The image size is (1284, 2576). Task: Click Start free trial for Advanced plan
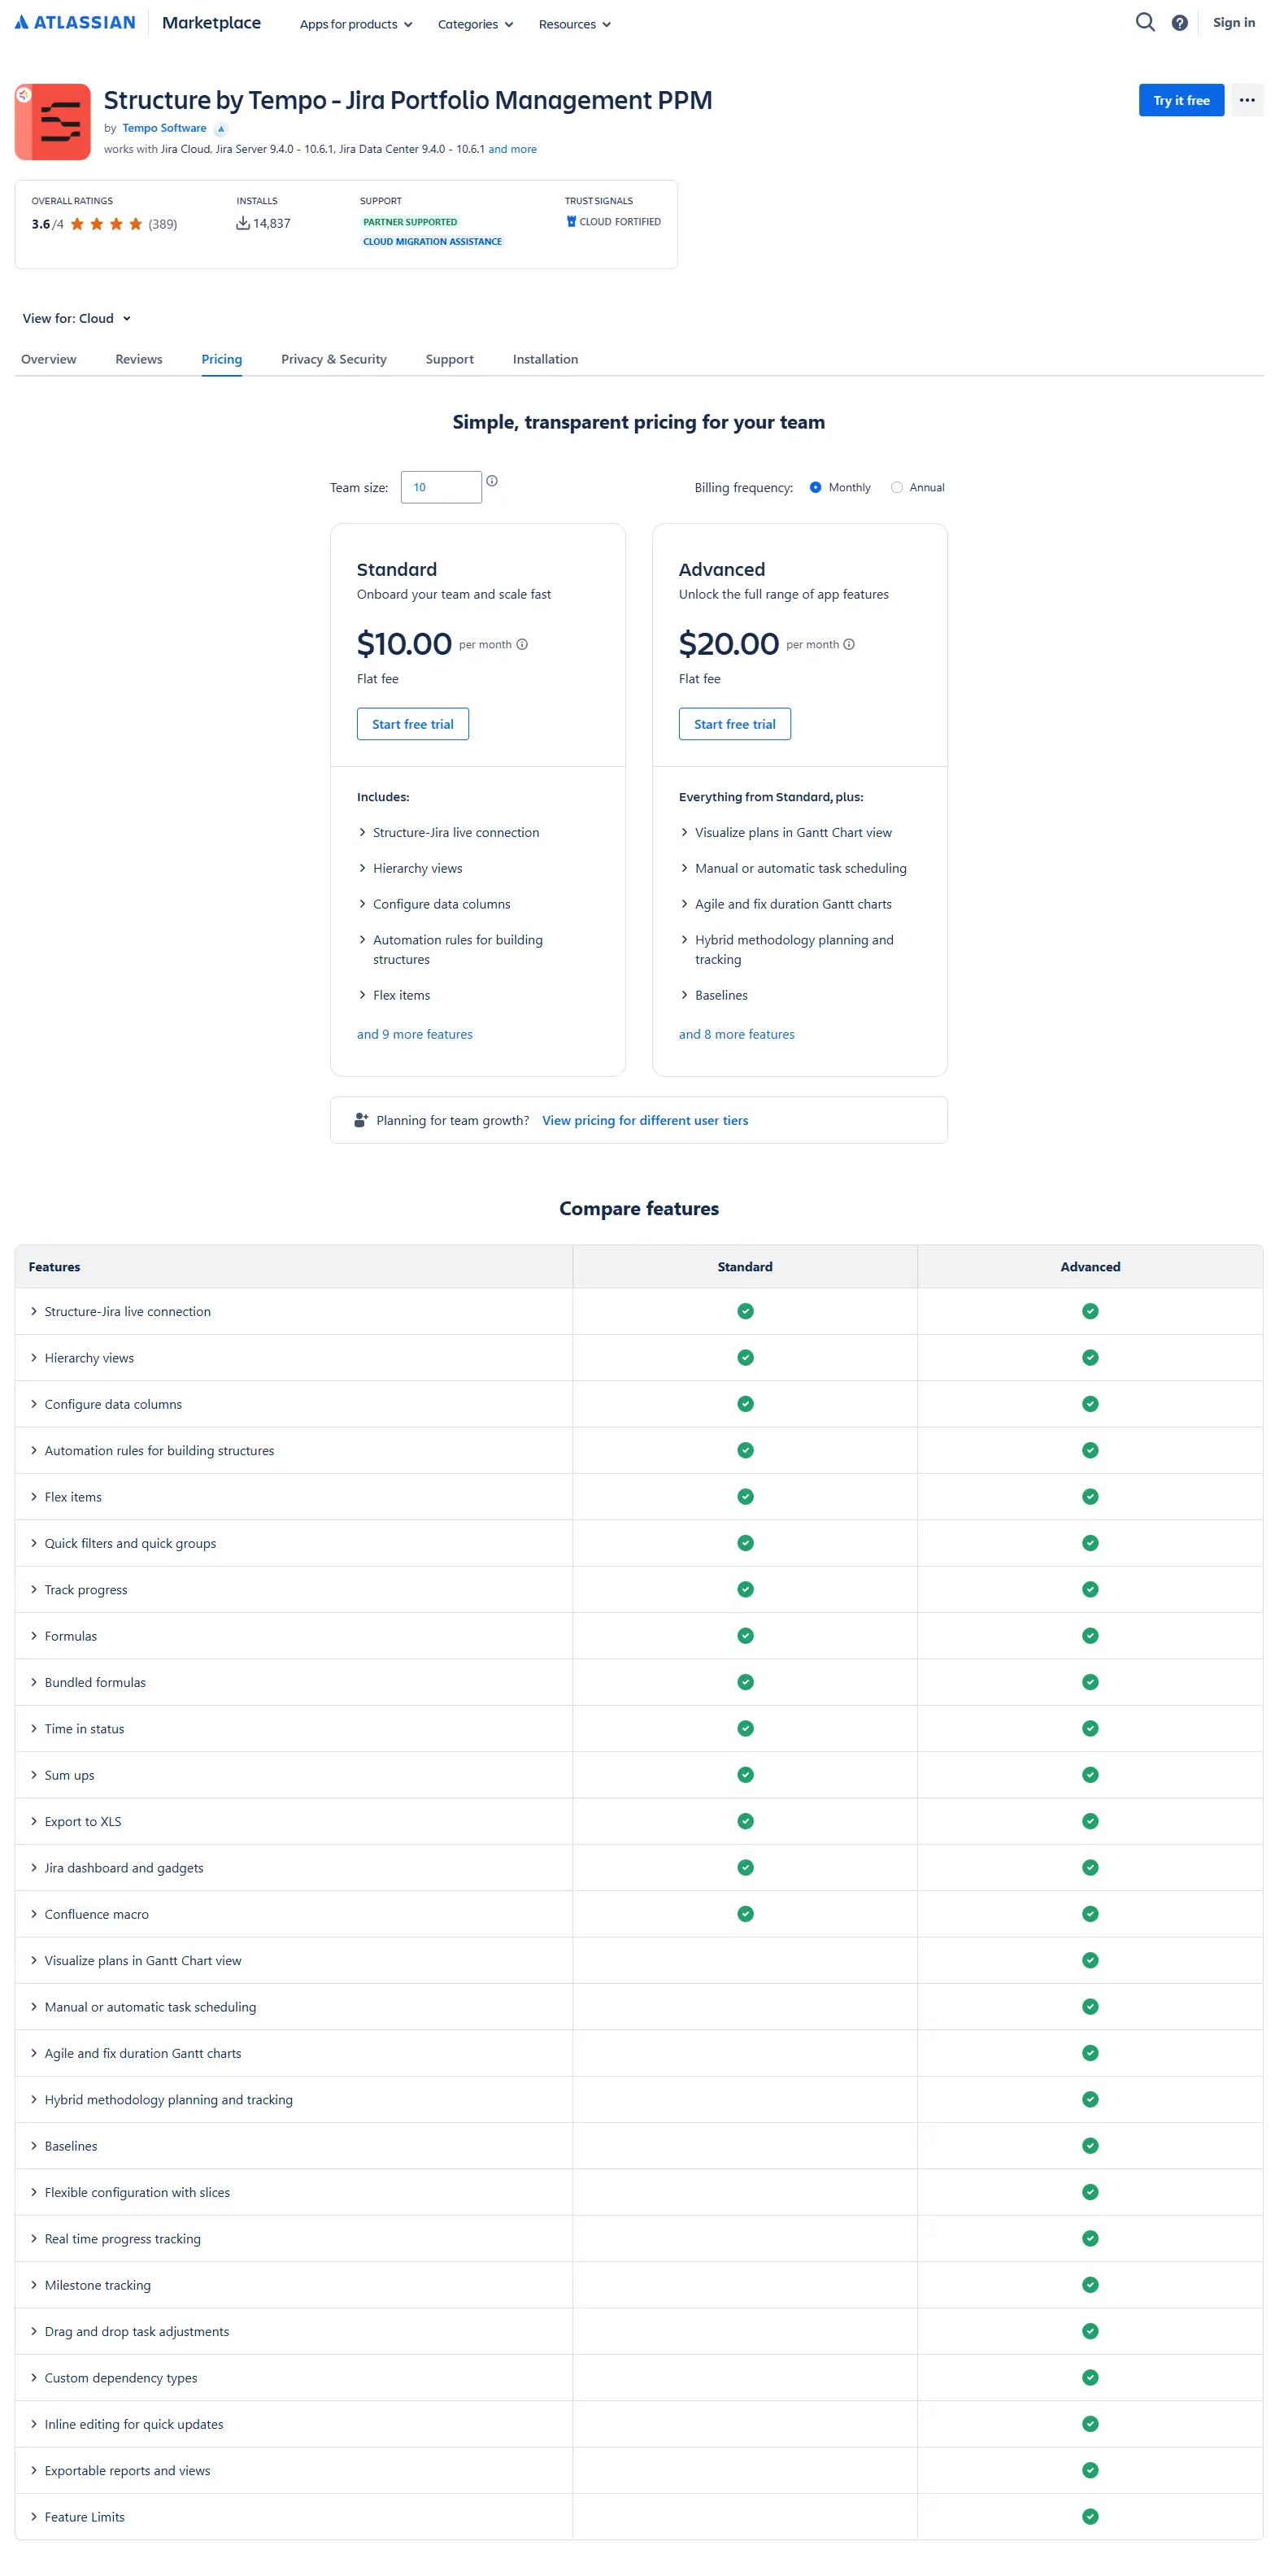[734, 725]
